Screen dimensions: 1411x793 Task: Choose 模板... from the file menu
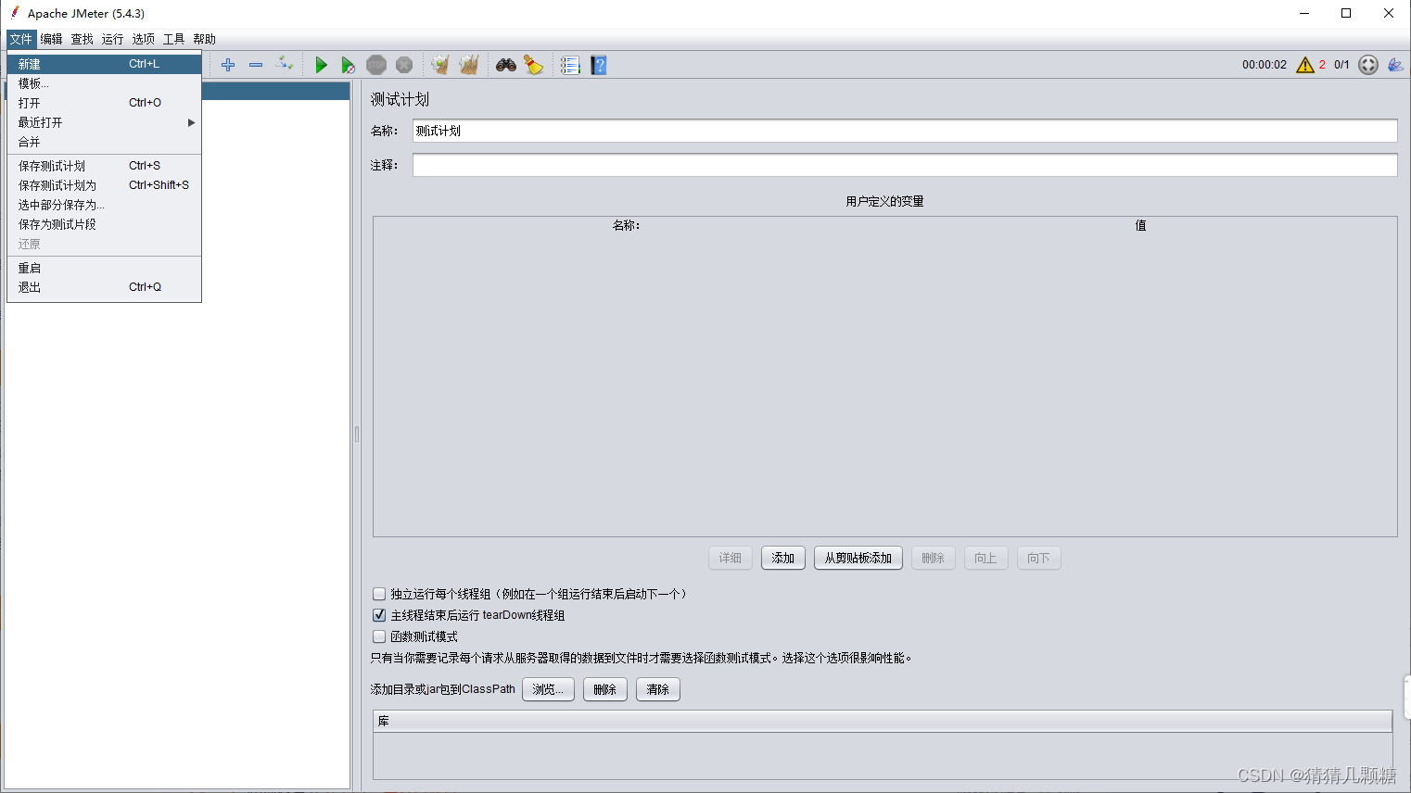pyautogui.click(x=104, y=83)
